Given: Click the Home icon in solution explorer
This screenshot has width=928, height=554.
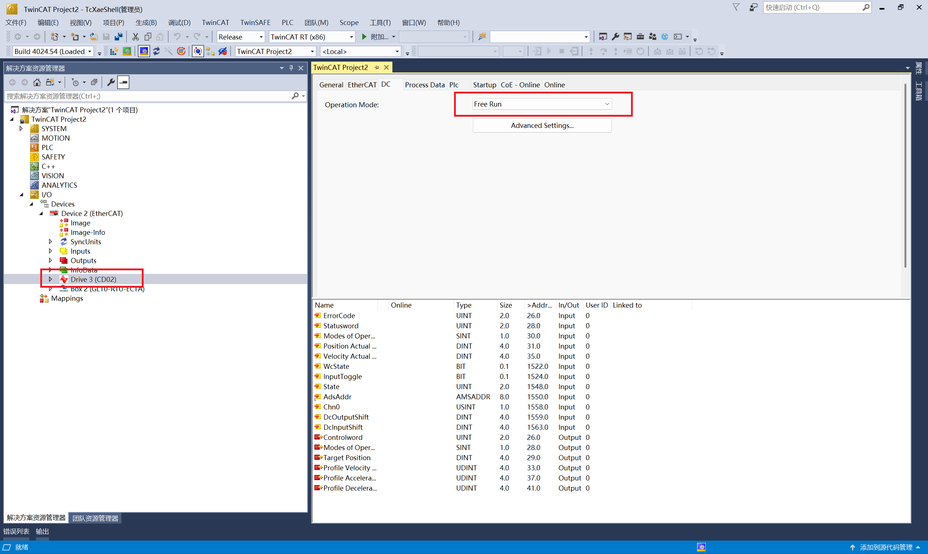Looking at the screenshot, I should pos(37,82).
